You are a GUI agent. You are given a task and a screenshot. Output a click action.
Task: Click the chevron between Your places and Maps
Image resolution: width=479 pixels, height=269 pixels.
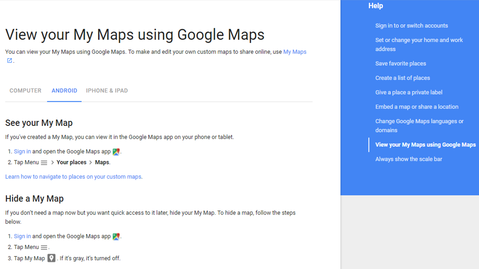click(90, 163)
